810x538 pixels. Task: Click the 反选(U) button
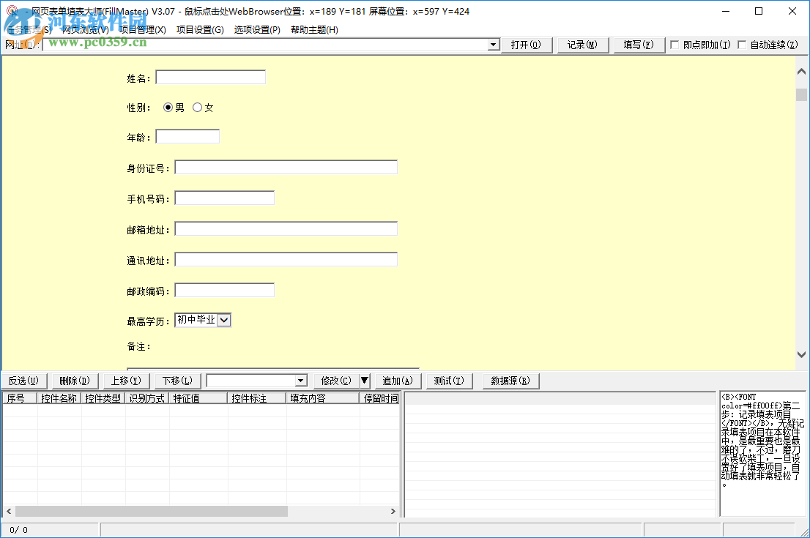tap(24, 380)
